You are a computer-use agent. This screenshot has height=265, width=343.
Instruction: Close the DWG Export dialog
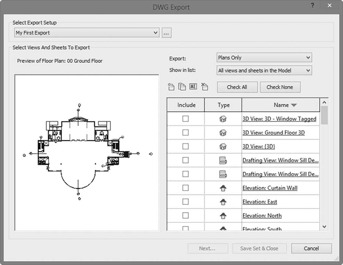(x=329, y=5)
